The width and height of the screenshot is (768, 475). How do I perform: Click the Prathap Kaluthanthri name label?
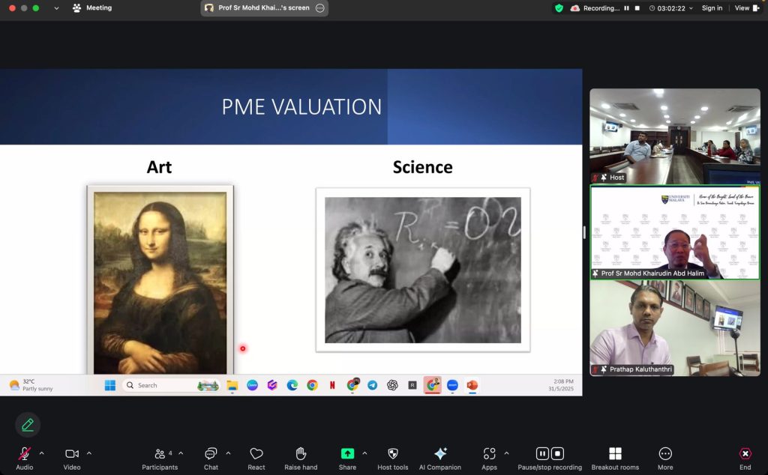[632, 369]
